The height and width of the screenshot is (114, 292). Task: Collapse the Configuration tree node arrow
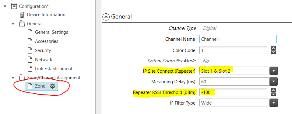click(5, 6)
